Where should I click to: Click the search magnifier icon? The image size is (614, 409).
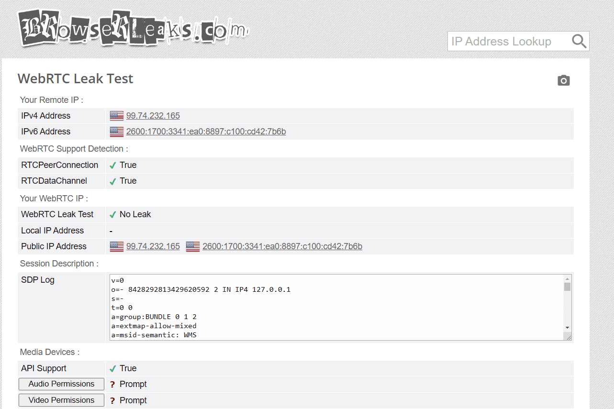[579, 42]
